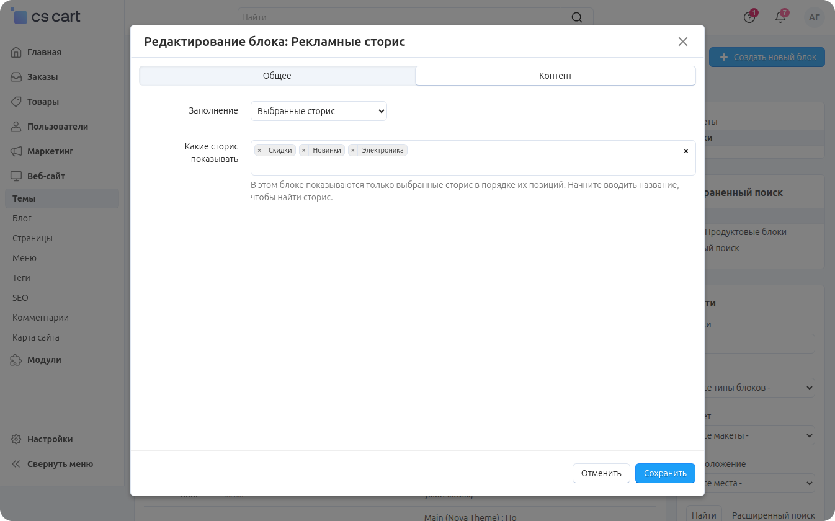Remove the Новинки story tag

[x=303, y=150]
